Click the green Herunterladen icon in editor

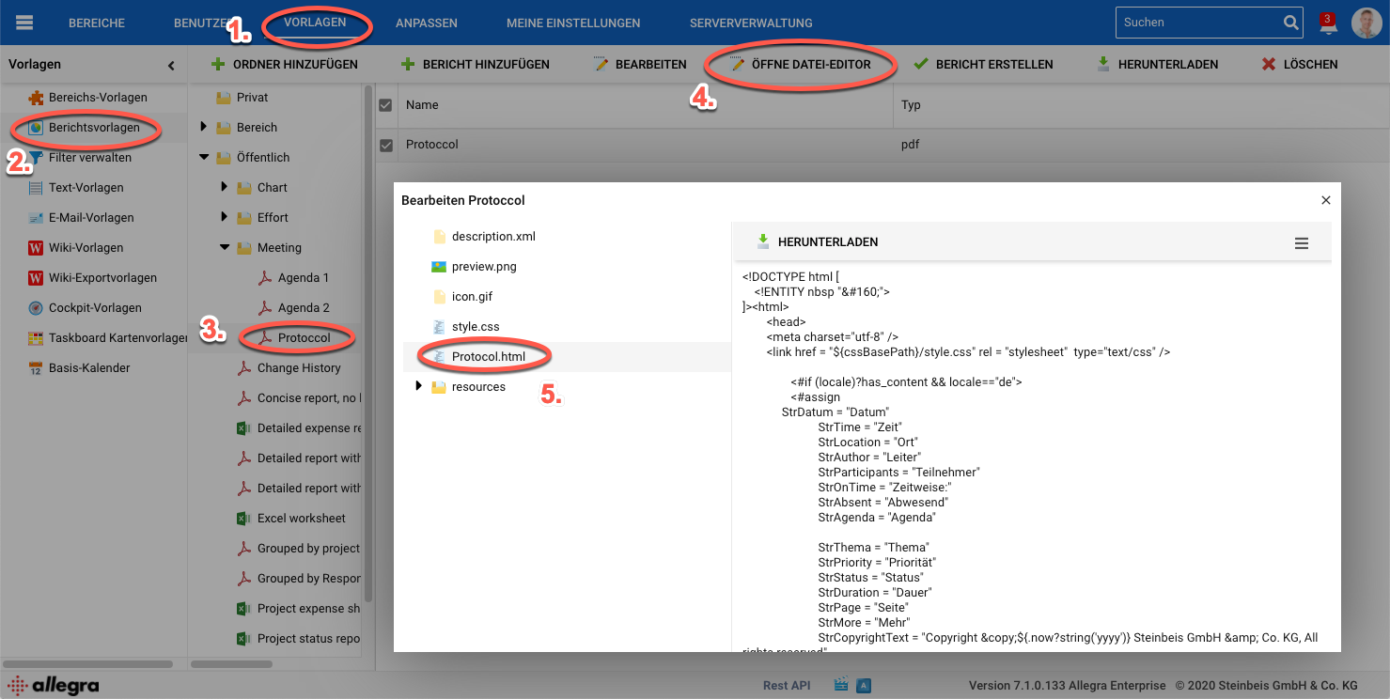tap(763, 241)
